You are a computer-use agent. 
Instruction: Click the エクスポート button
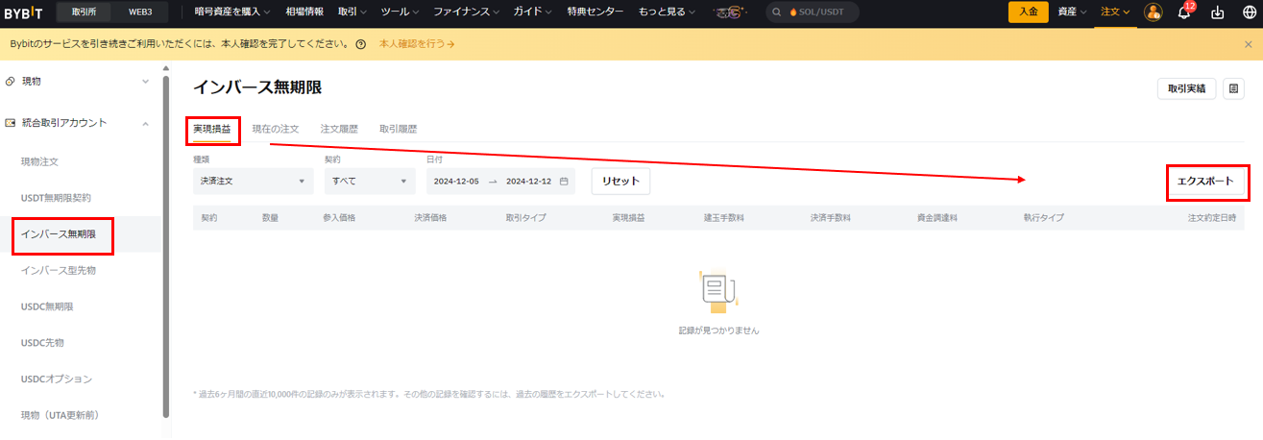1205,181
